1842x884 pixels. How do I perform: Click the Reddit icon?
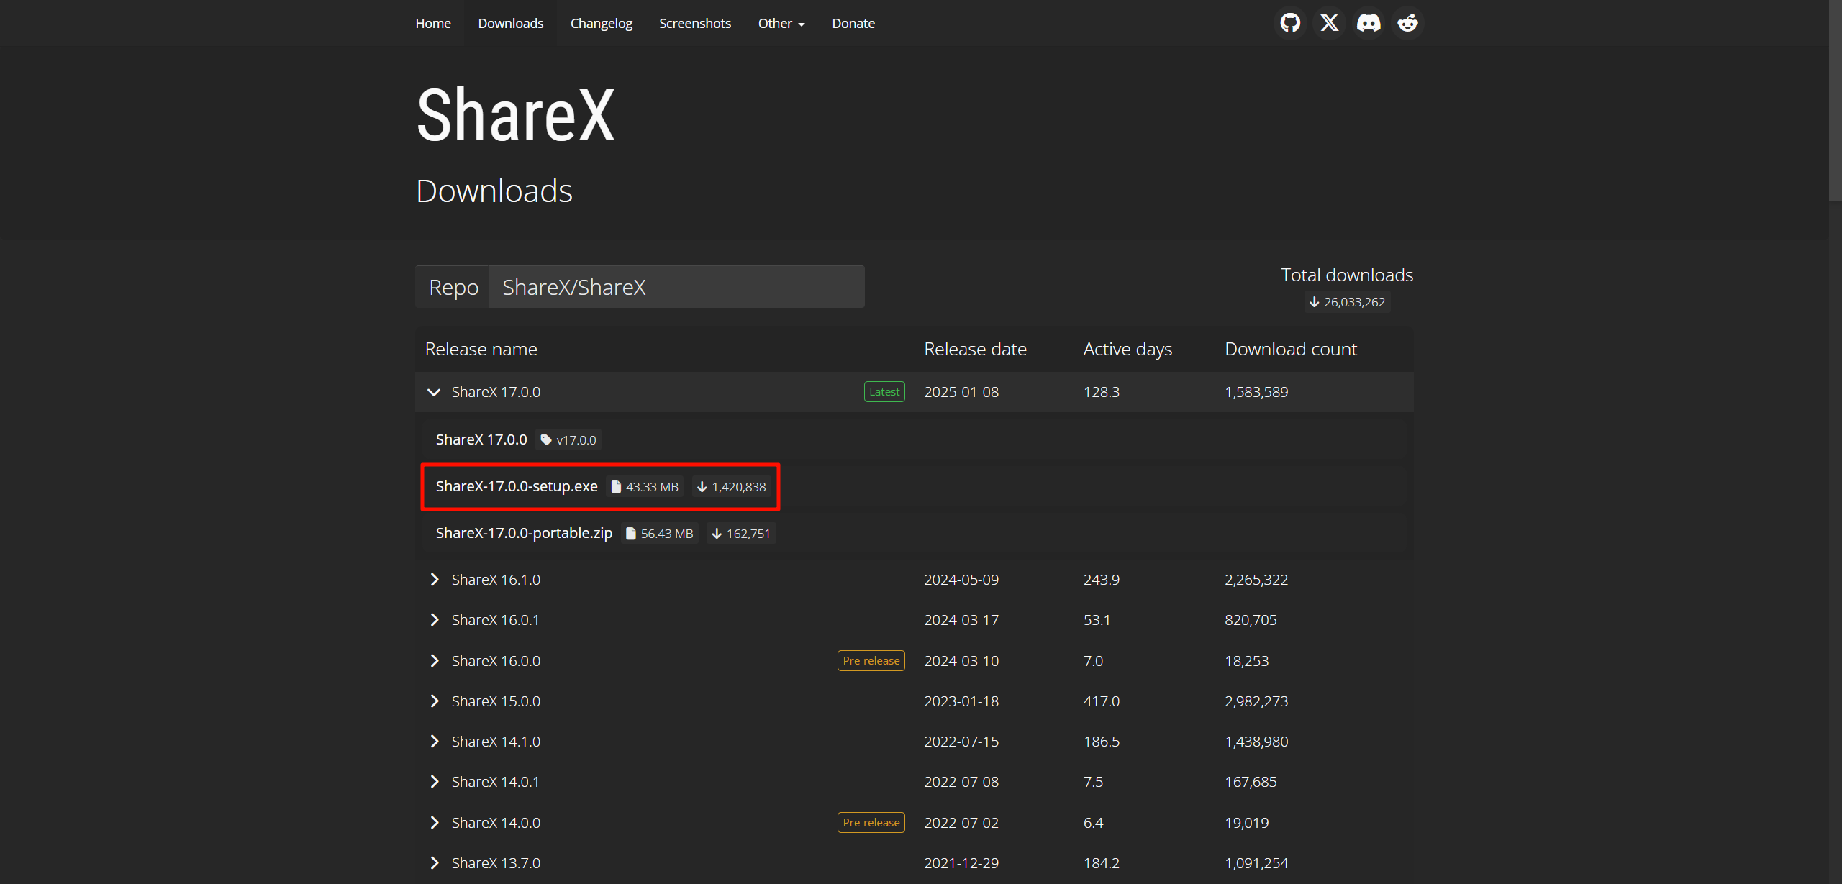tap(1407, 22)
